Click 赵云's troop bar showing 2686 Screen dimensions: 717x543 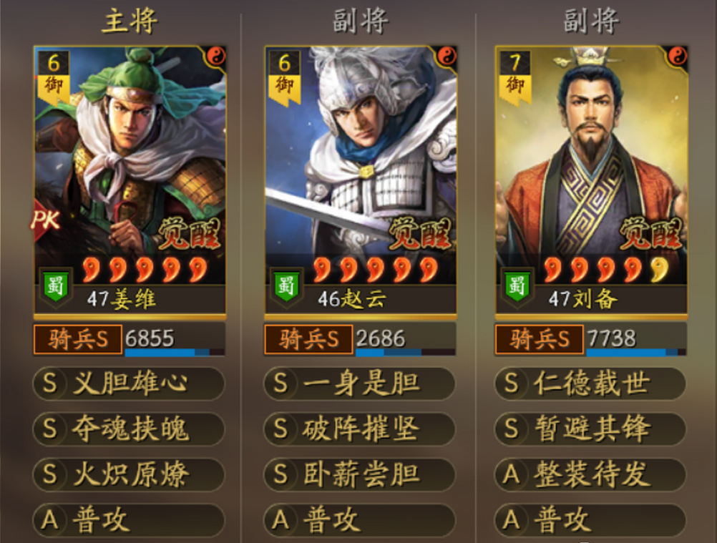[405, 339]
